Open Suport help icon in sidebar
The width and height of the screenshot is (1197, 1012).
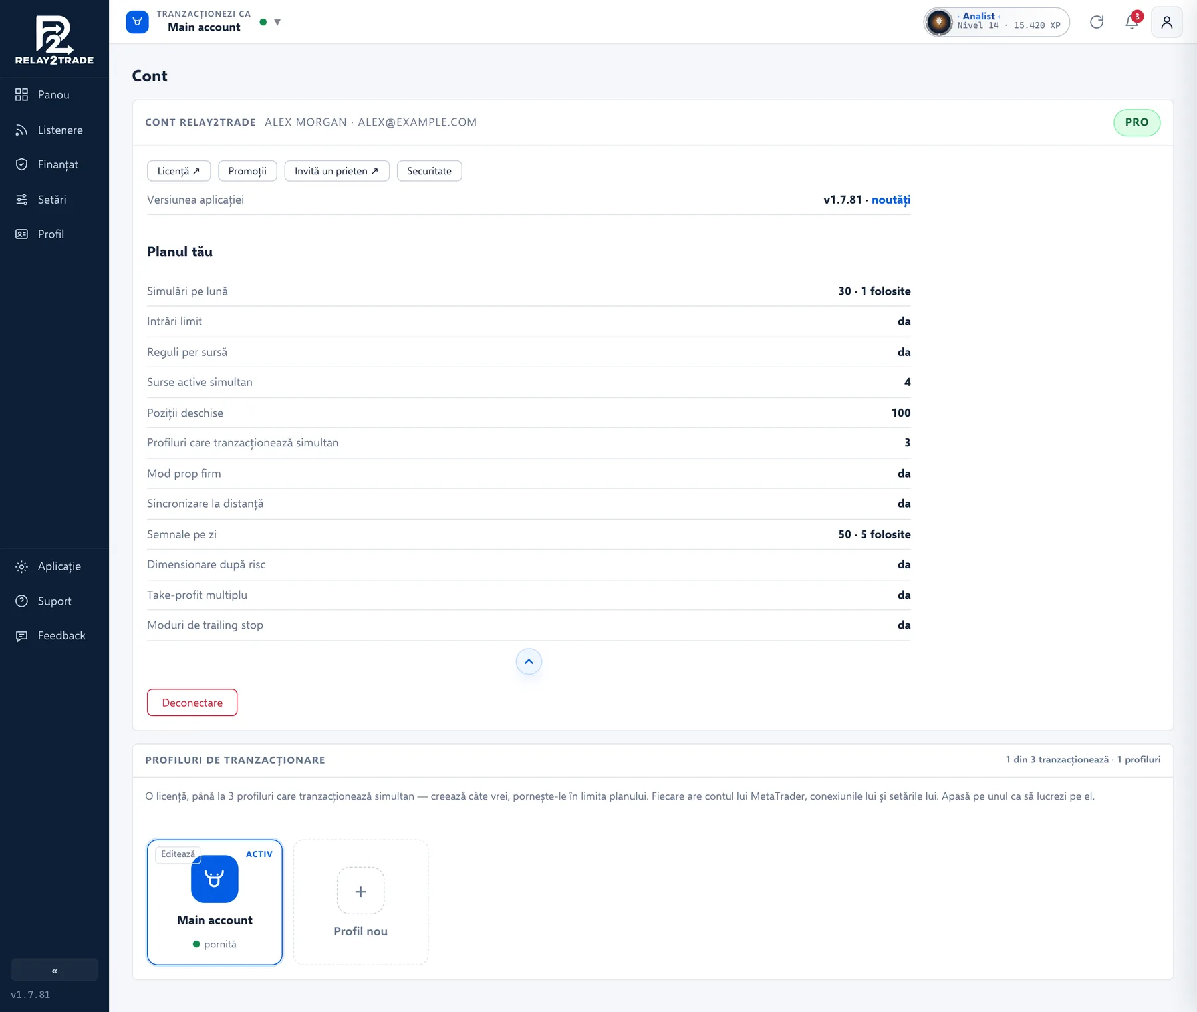22,601
